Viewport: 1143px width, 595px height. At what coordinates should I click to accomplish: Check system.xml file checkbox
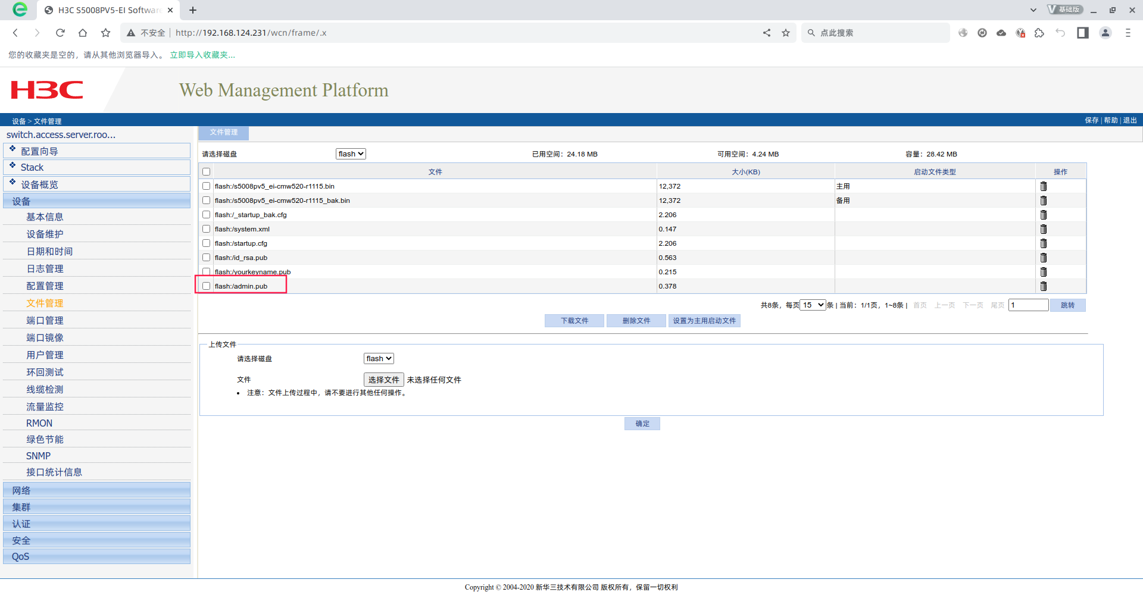(x=207, y=229)
